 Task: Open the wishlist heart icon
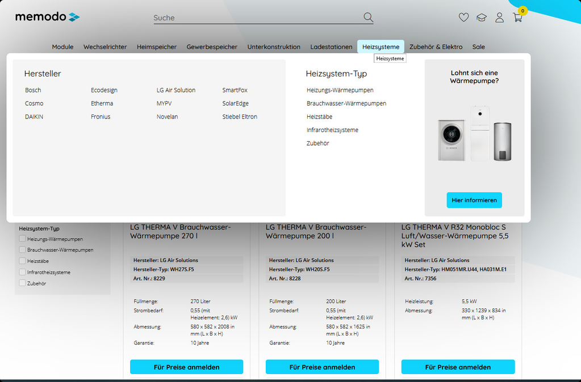(463, 18)
